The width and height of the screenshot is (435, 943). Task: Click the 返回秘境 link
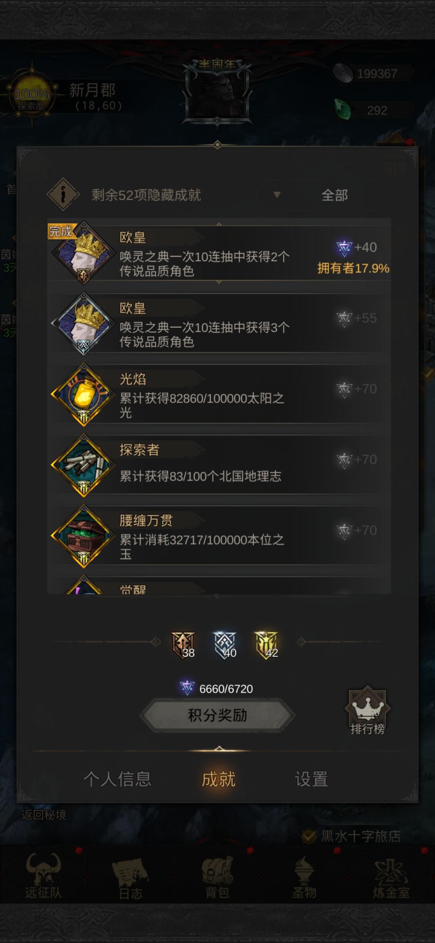point(43,815)
